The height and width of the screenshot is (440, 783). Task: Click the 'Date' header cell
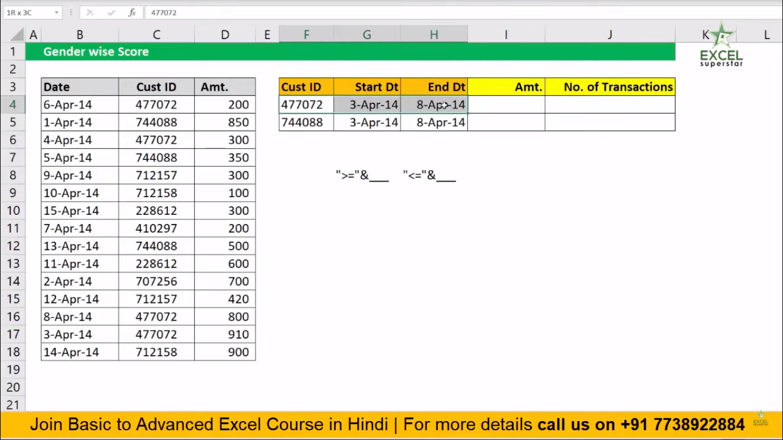coord(80,87)
